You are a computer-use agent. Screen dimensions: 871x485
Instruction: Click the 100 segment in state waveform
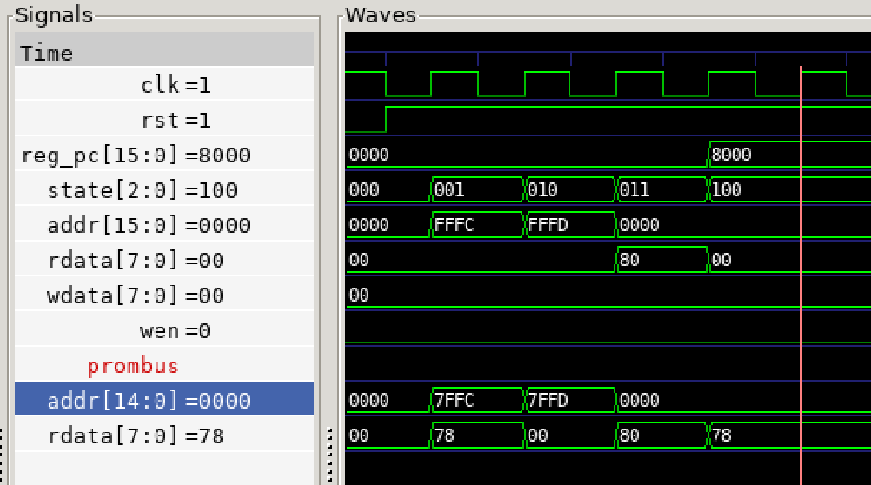pyautogui.click(x=789, y=190)
